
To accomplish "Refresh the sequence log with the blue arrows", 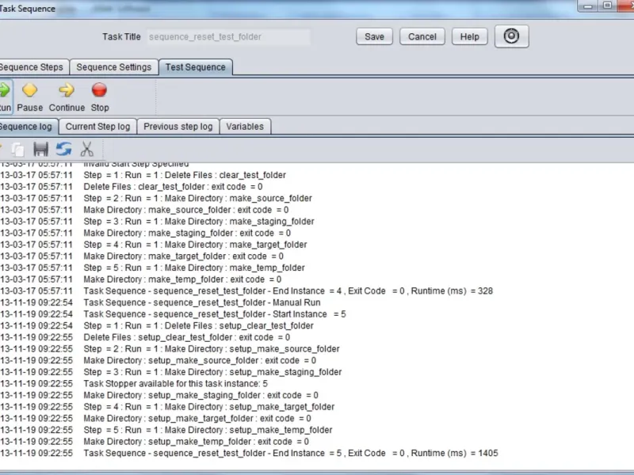I will [x=64, y=150].
